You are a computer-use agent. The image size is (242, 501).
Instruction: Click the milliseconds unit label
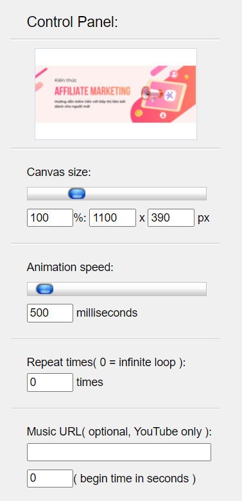(107, 313)
